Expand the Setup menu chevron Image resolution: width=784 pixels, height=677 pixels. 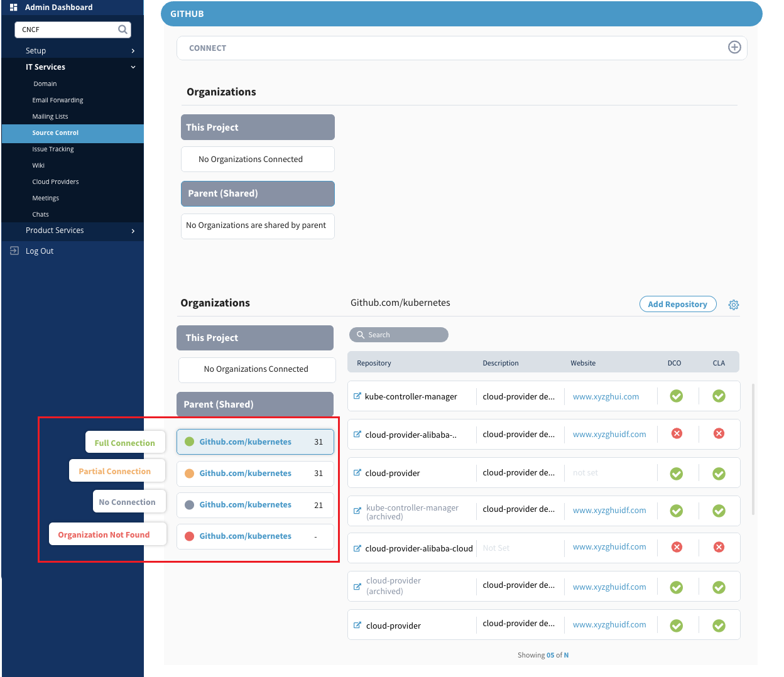(133, 51)
